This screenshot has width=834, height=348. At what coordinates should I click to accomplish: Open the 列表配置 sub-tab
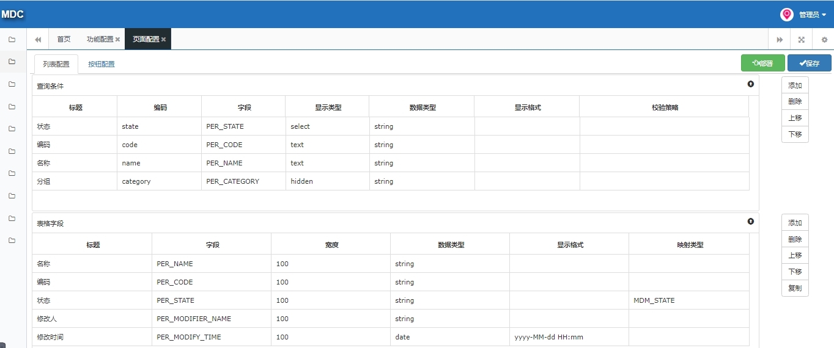click(56, 63)
